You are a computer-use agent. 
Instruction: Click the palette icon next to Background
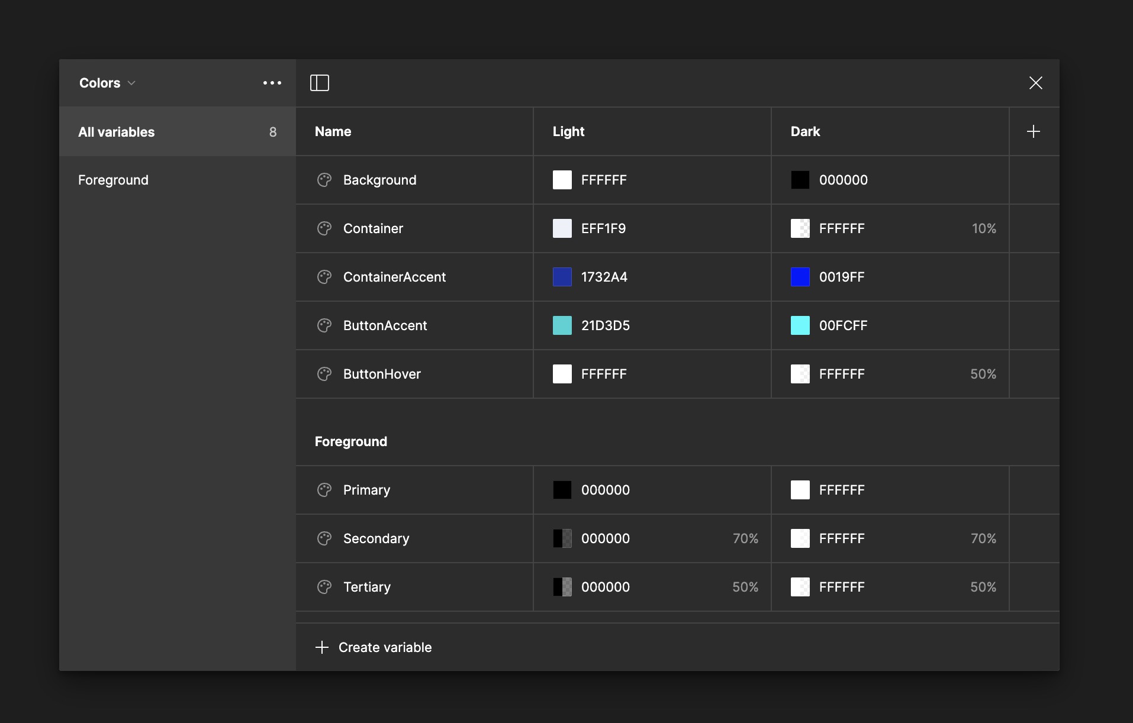point(325,180)
